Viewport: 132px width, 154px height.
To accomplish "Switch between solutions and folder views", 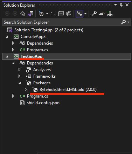I will pos(30,14).
